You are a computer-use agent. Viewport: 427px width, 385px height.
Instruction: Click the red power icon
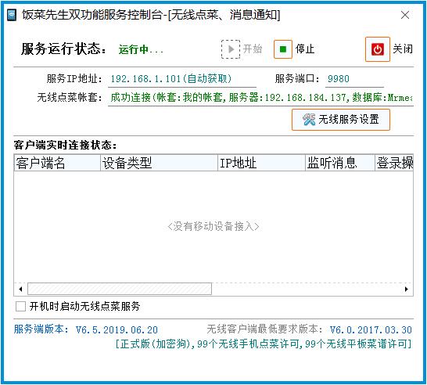click(x=378, y=49)
